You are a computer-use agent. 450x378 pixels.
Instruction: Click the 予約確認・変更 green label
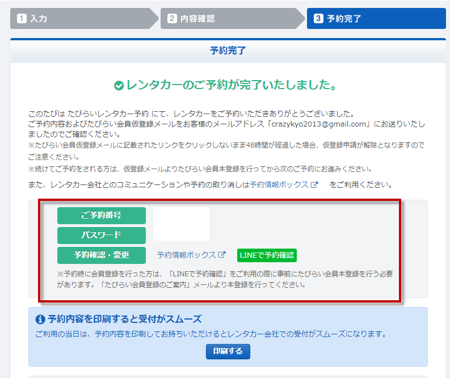(x=102, y=255)
